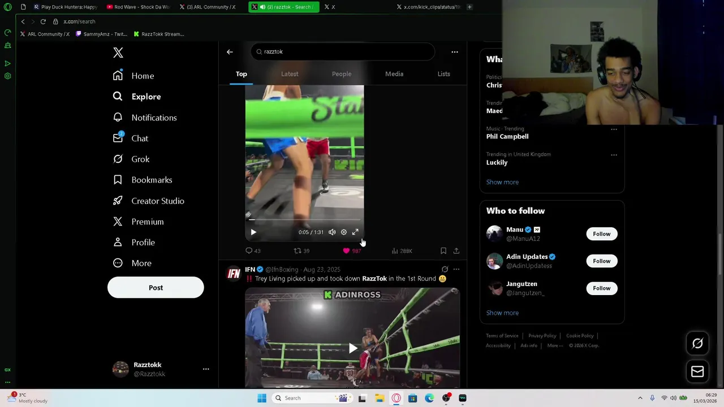This screenshot has width=724, height=407.
Task: Follow Jangutzen
Action: pos(602,288)
